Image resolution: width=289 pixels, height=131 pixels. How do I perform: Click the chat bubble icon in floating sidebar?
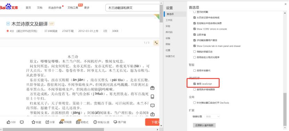point(152,106)
